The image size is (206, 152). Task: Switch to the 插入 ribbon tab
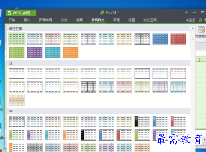pyautogui.click(x=27, y=20)
